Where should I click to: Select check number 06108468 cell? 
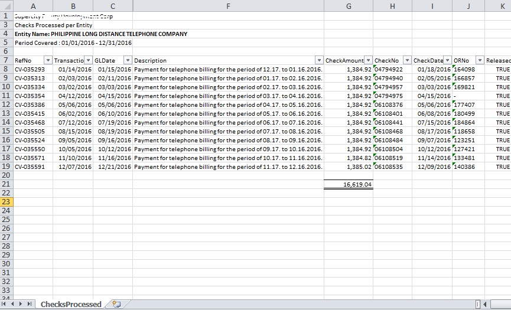tap(392, 131)
